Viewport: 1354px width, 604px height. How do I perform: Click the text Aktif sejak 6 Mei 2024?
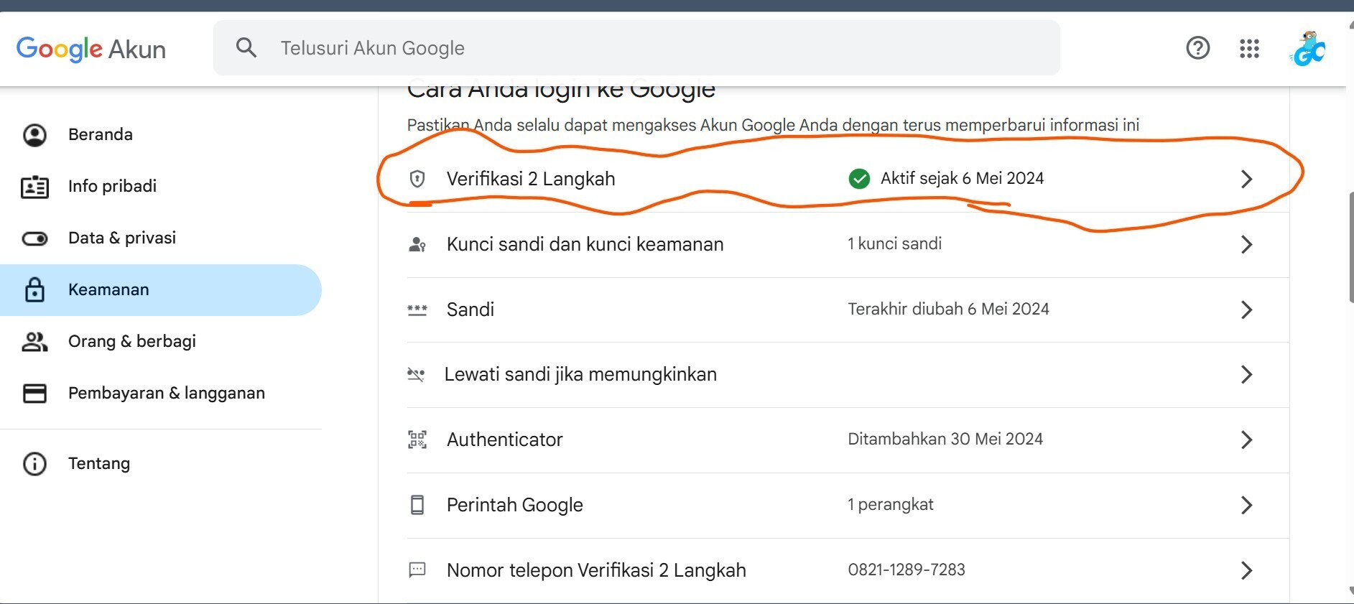coord(962,178)
